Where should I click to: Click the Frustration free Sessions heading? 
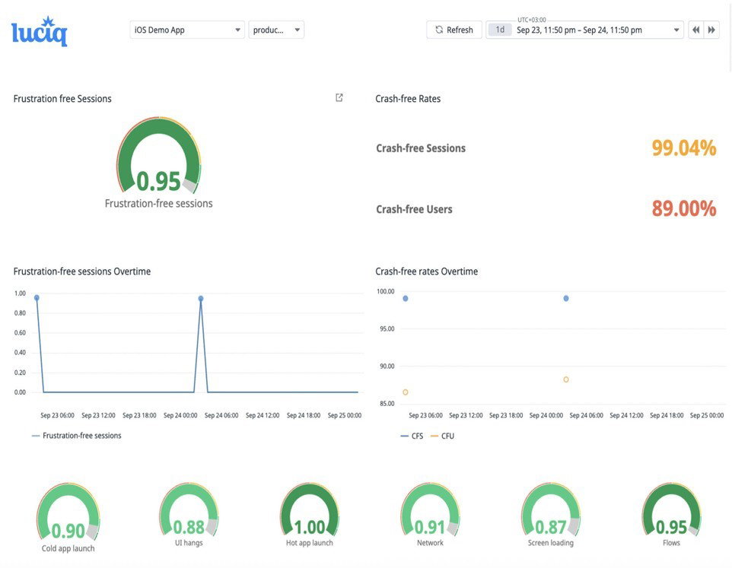tap(62, 98)
